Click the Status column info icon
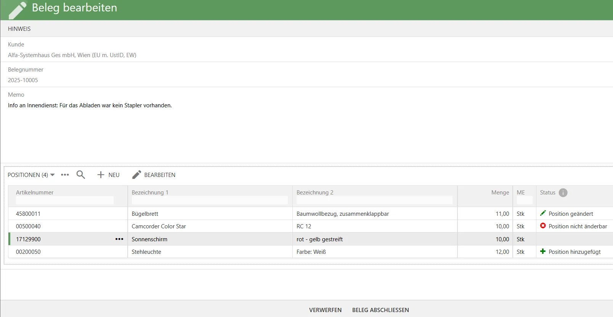Screen dimensions: 613x317 (x=563, y=193)
